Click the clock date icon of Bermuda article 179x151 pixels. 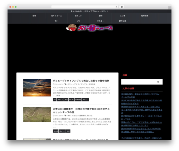coord(54,84)
